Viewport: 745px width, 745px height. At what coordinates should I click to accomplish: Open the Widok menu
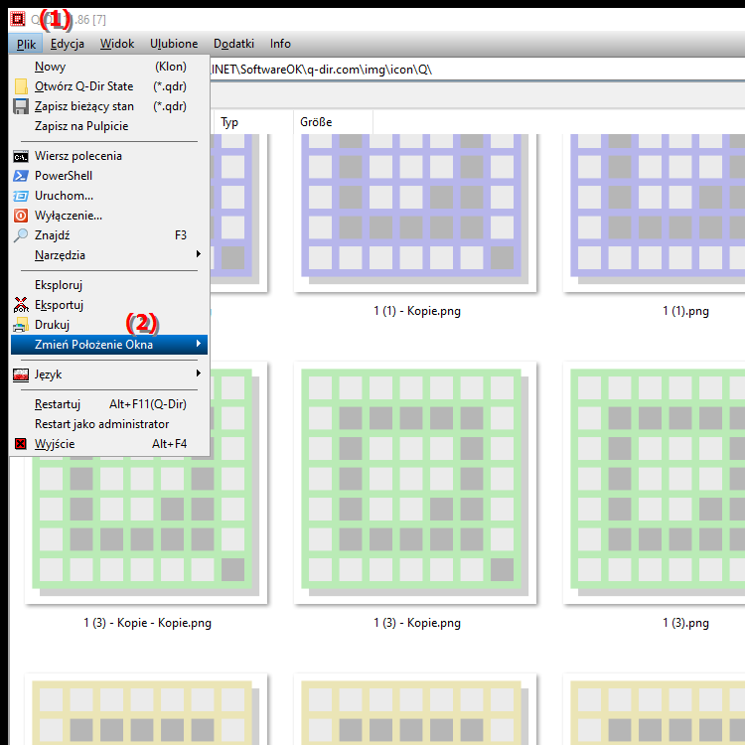point(117,44)
